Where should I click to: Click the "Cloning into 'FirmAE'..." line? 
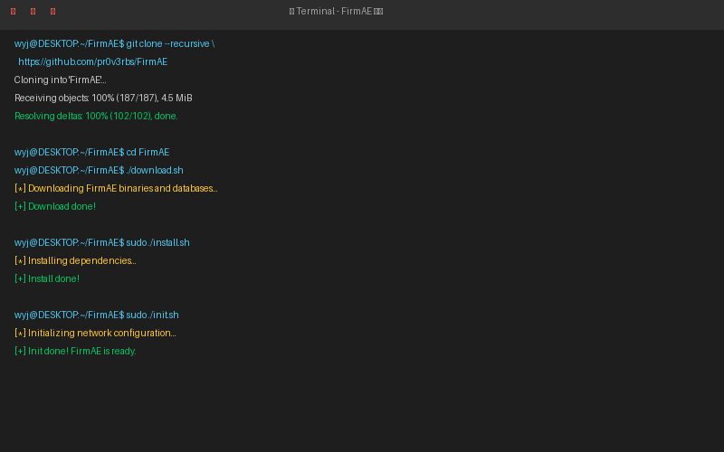pyautogui.click(x=60, y=80)
